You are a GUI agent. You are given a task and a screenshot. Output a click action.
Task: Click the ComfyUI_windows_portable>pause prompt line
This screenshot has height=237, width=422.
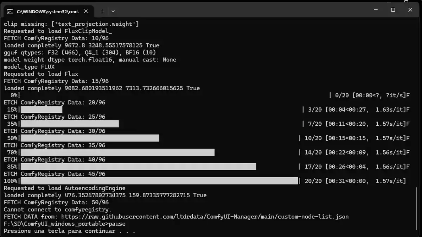click(x=64, y=224)
